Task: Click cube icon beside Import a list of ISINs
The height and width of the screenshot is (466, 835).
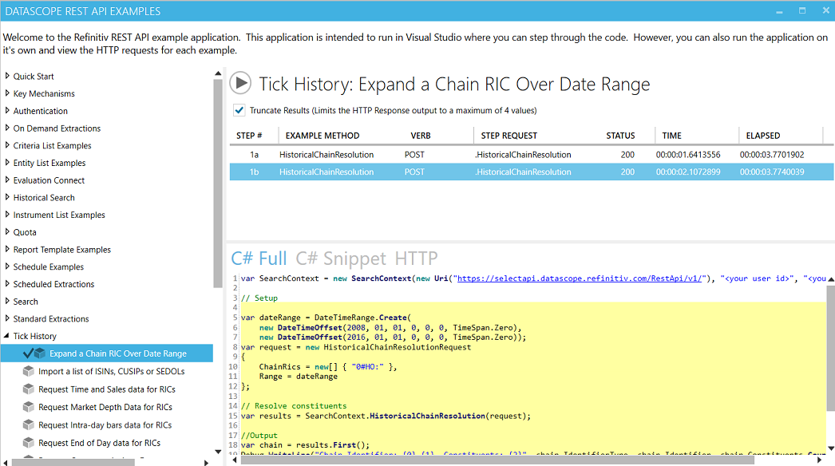Action: click(28, 371)
